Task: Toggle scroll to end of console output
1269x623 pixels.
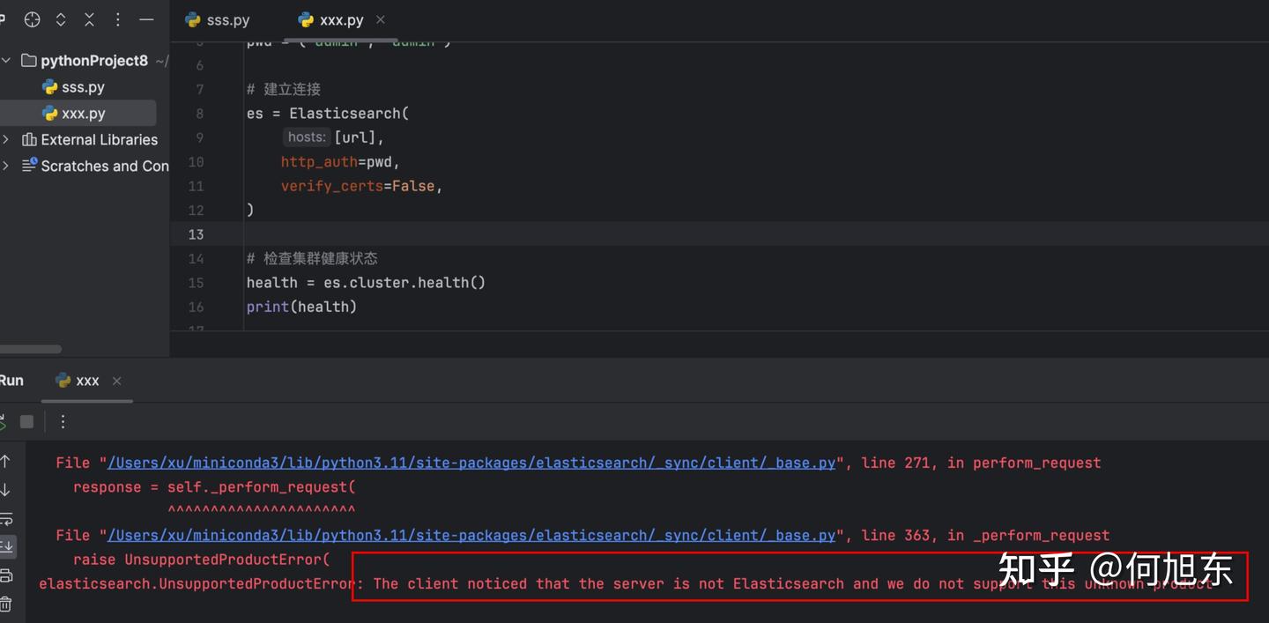Action: (5, 546)
